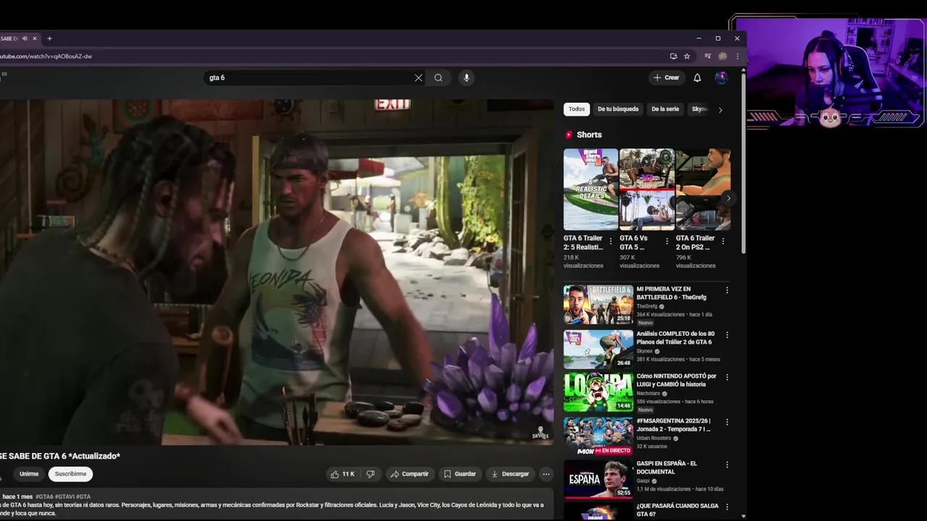Go to Nachotaro channel name

point(649,394)
